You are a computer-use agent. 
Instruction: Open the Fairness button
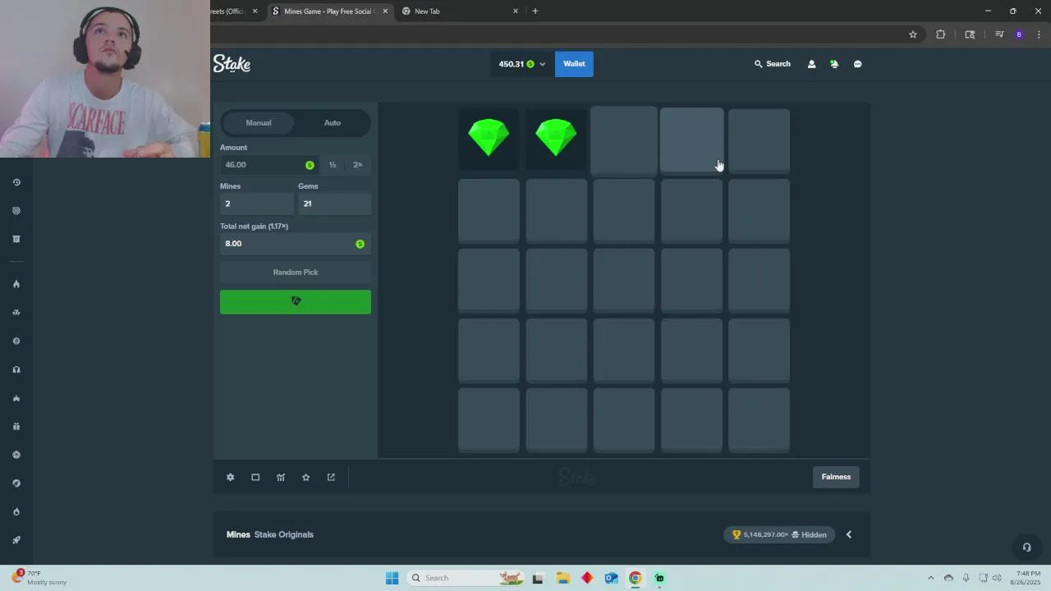[x=836, y=477]
